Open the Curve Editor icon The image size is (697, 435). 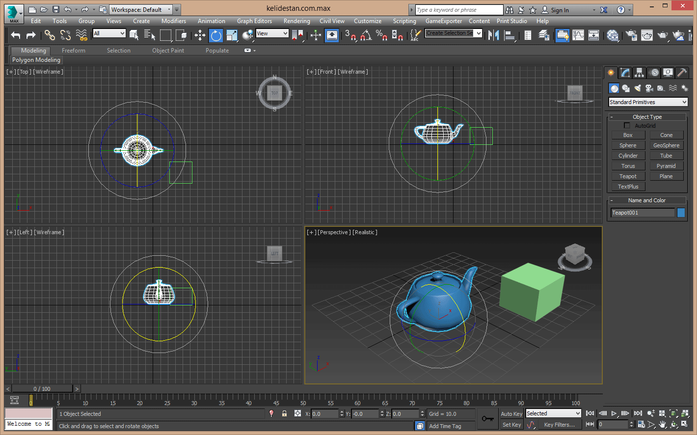578,35
